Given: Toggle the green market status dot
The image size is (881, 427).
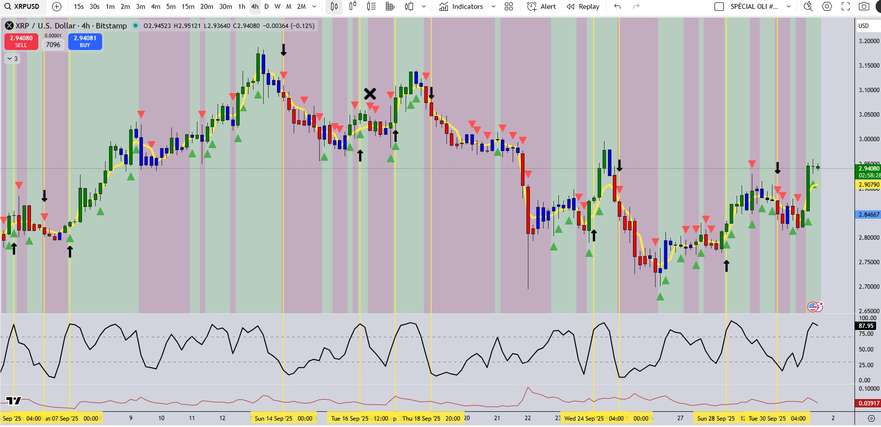Looking at the screenshot, I should [136, 25].
